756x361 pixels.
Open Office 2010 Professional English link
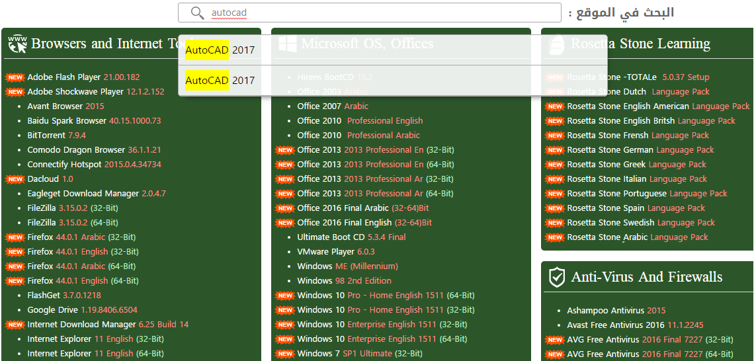tap(360, 120)
